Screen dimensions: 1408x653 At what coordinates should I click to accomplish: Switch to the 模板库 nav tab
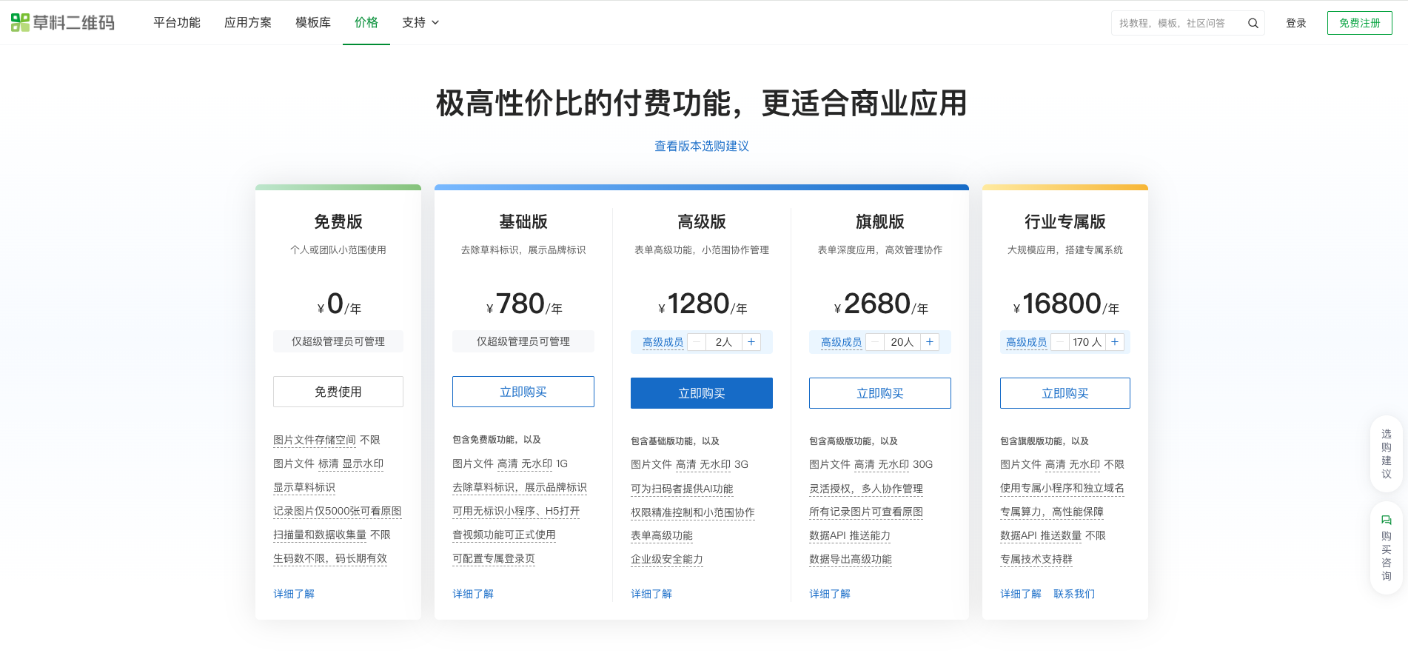coord(313,23)
